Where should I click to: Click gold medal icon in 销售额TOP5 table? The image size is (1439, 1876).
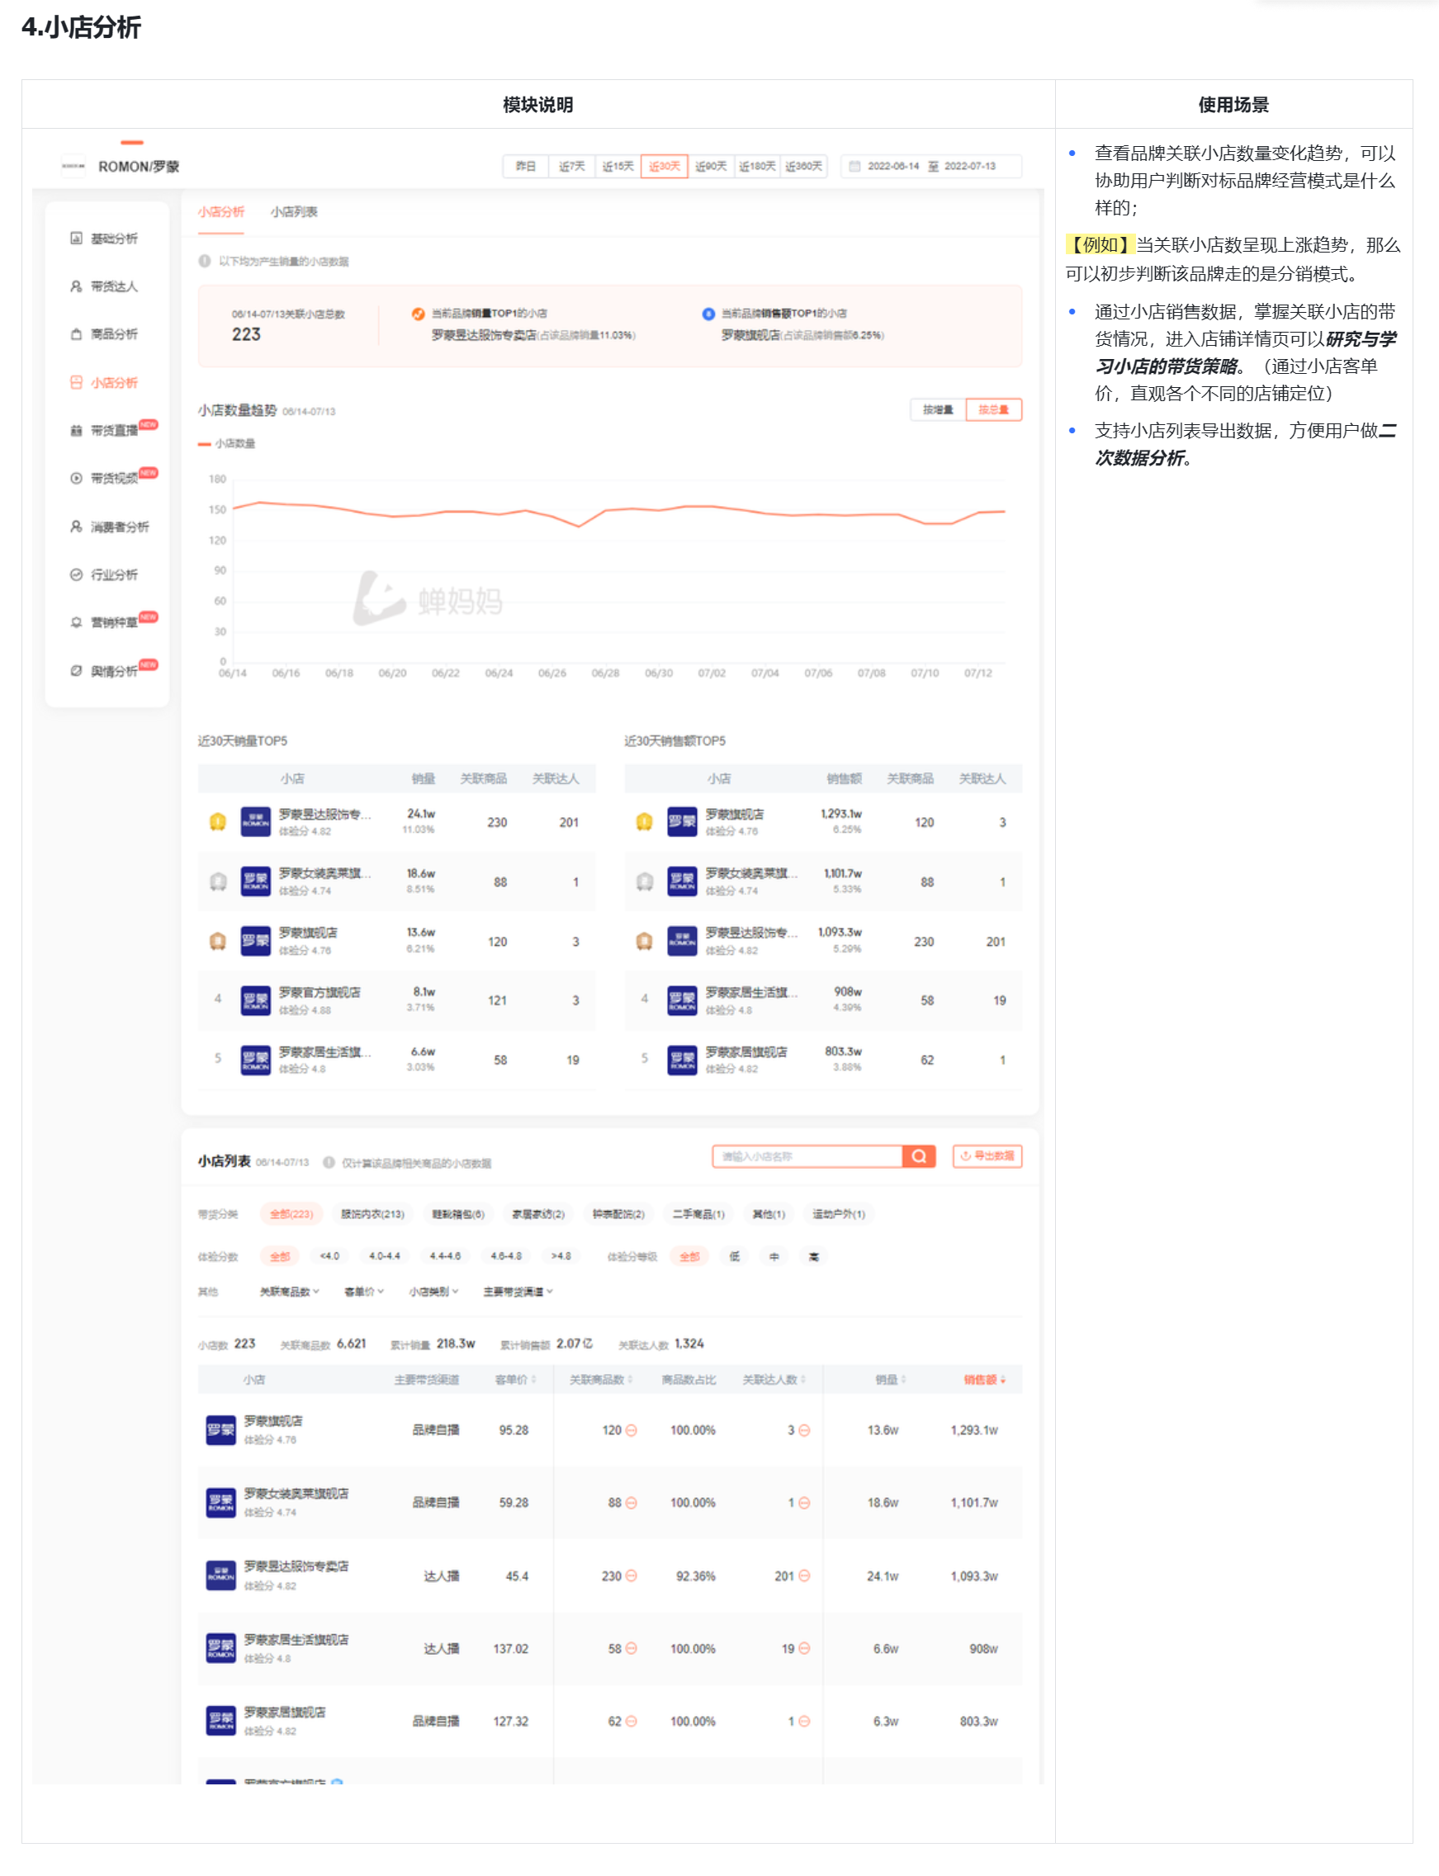tap(644, 822)
